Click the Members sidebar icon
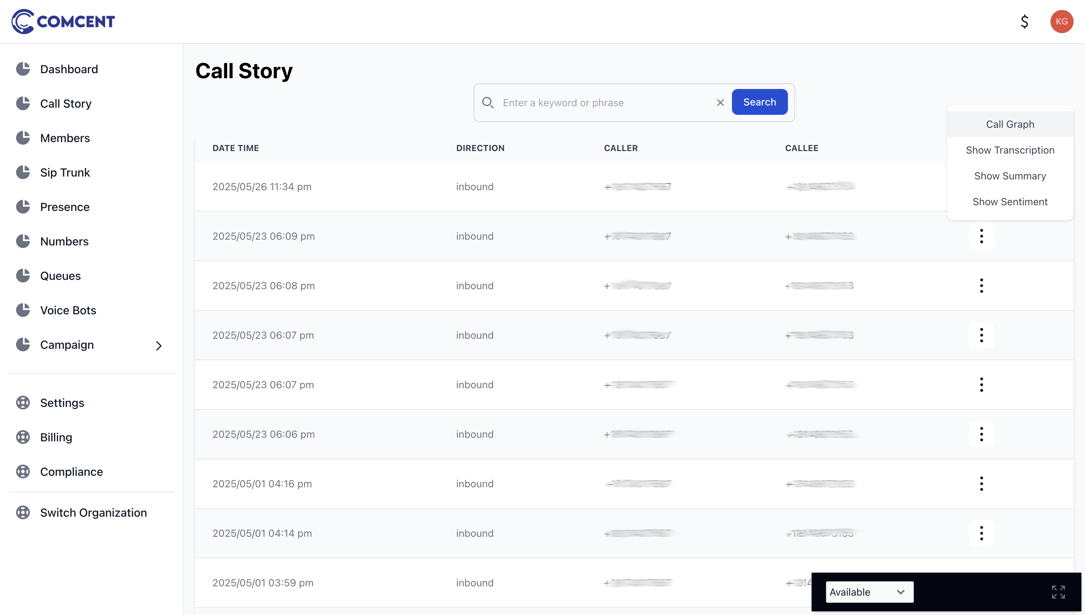1085x615 pixels. 23,138
